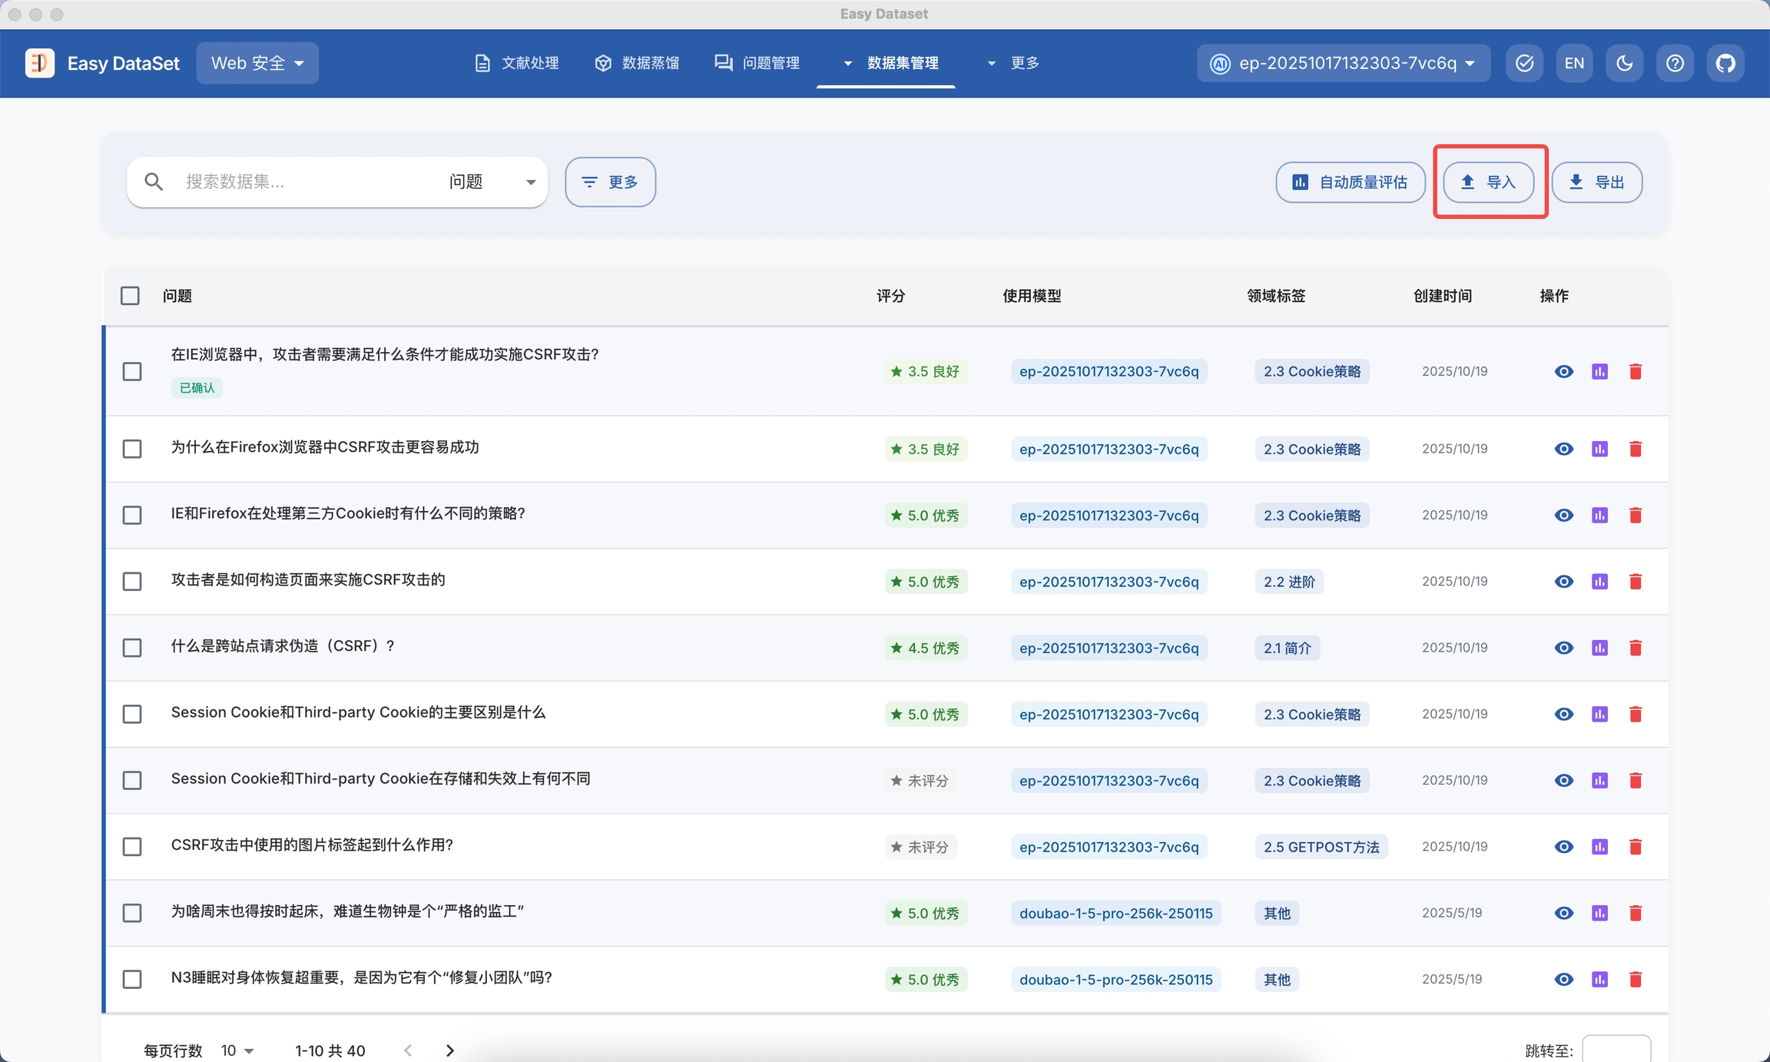The width and height of the screenshot is (1770, 1062).
Task: Expand the ep-20251017132303-7vc6q model selector
Action: click(1343, 63)
